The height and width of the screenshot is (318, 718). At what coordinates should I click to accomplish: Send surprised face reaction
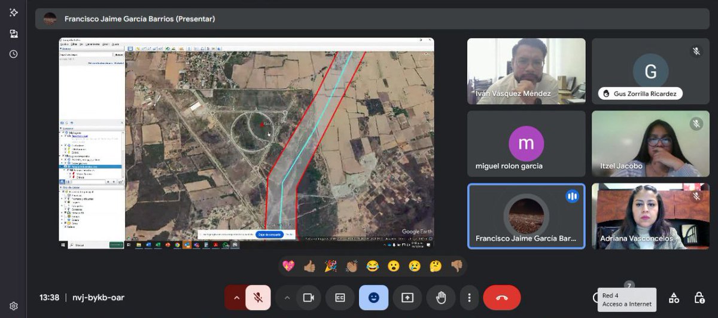pos(393,266)
